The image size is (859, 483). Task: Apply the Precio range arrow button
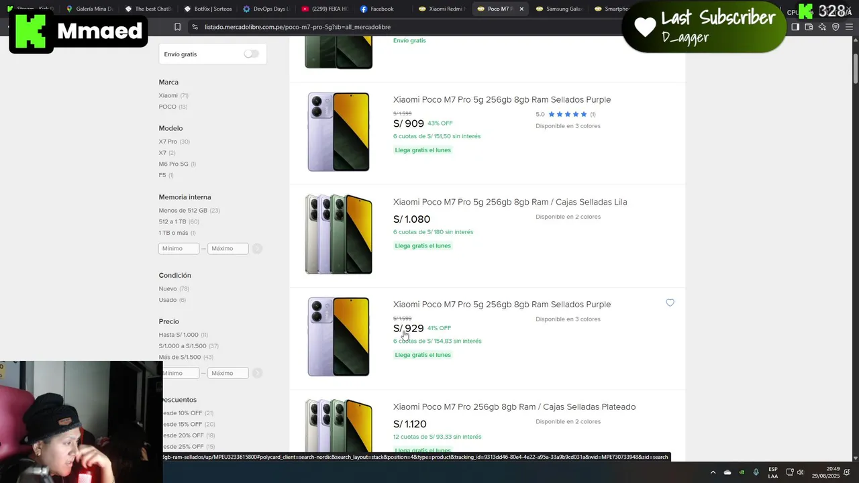point(257,373)
